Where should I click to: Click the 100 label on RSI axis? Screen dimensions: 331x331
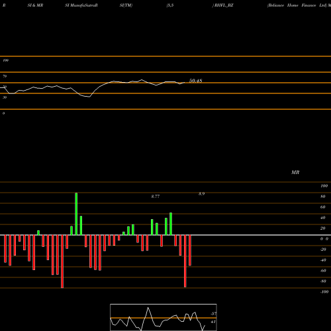(x=5, y=60)
